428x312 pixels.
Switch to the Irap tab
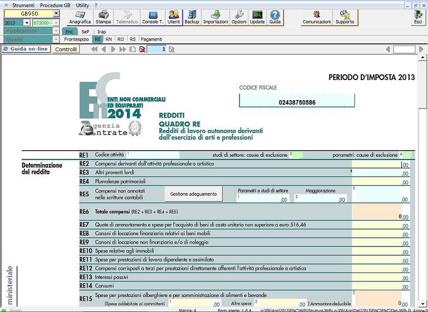[x=101, y=32]
